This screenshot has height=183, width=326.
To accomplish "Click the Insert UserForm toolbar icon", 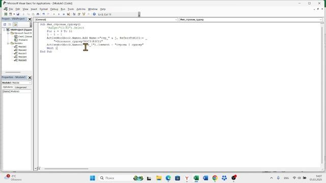I will (10, 14).
